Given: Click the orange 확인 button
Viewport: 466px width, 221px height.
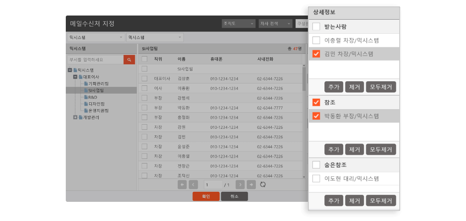Looking at the screenshot, I should click(x=206, y=196).
